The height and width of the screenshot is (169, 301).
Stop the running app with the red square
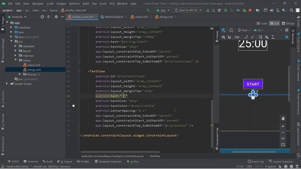pos(250,10)
